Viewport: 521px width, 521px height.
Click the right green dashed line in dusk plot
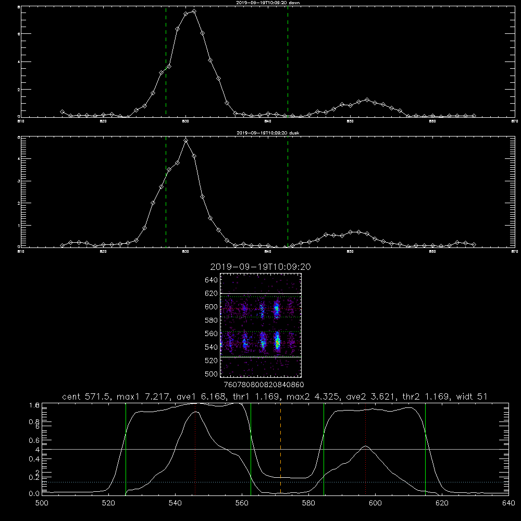click(x=288, y=192)
